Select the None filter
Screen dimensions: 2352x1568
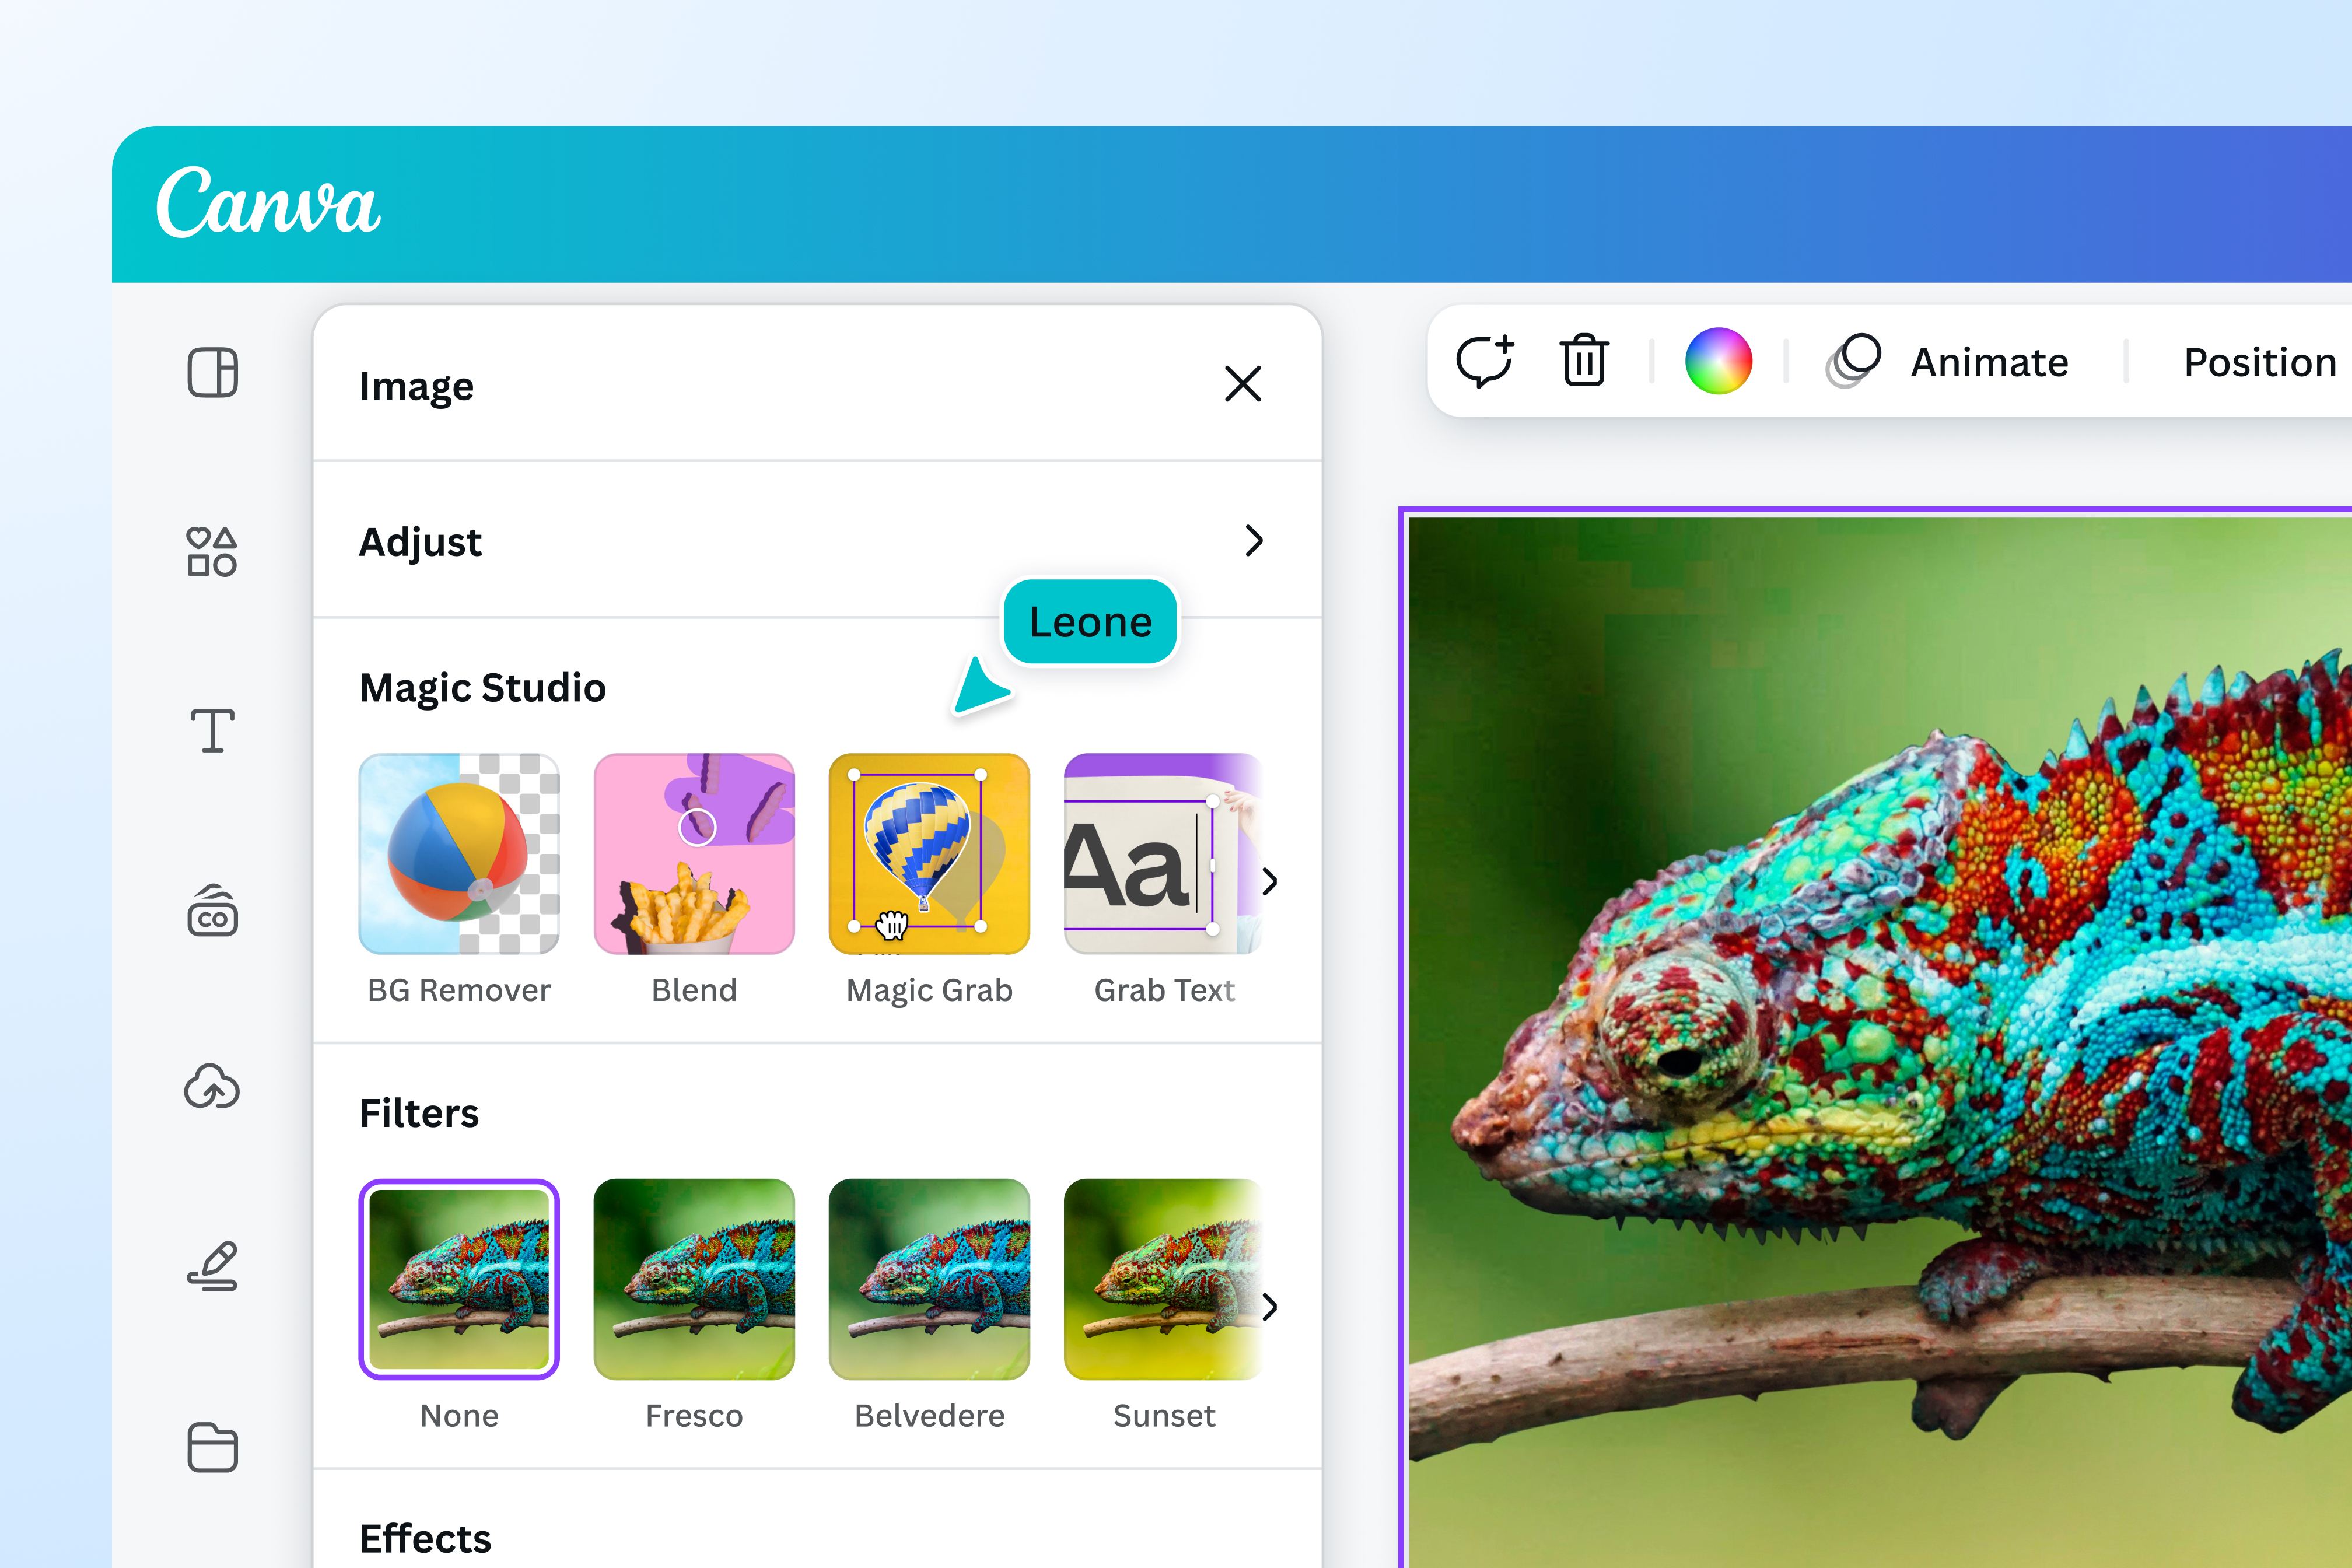(x=459, y=1279)
